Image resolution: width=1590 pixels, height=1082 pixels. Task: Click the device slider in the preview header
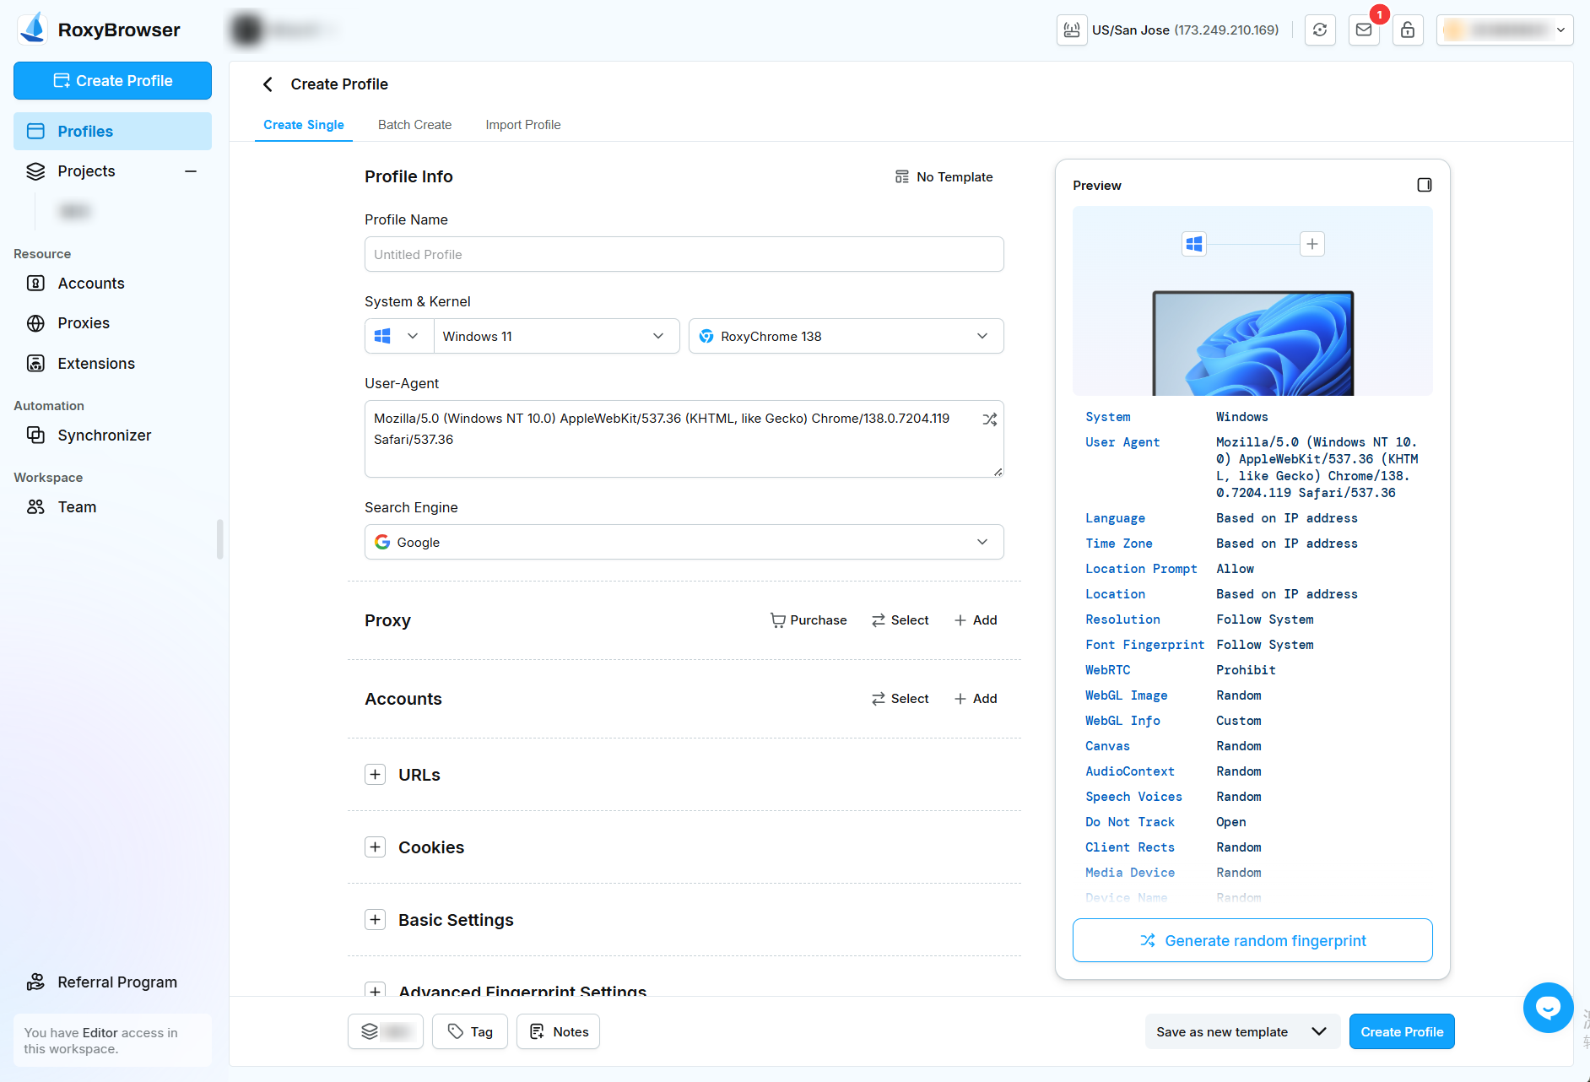point(1252,244)
